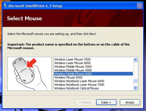Select highlighted Wireless Mobile Mouse 6000
Image resolution: width=146 pixels, height=111 pixels.
(93, 74)
